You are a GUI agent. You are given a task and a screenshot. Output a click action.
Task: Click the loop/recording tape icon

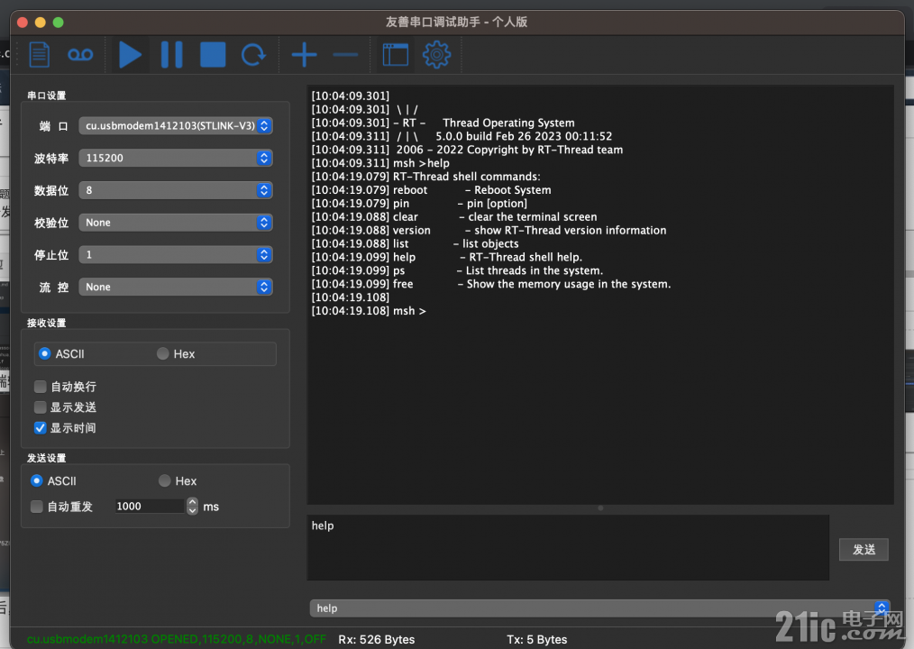click(x=80, y=55)
